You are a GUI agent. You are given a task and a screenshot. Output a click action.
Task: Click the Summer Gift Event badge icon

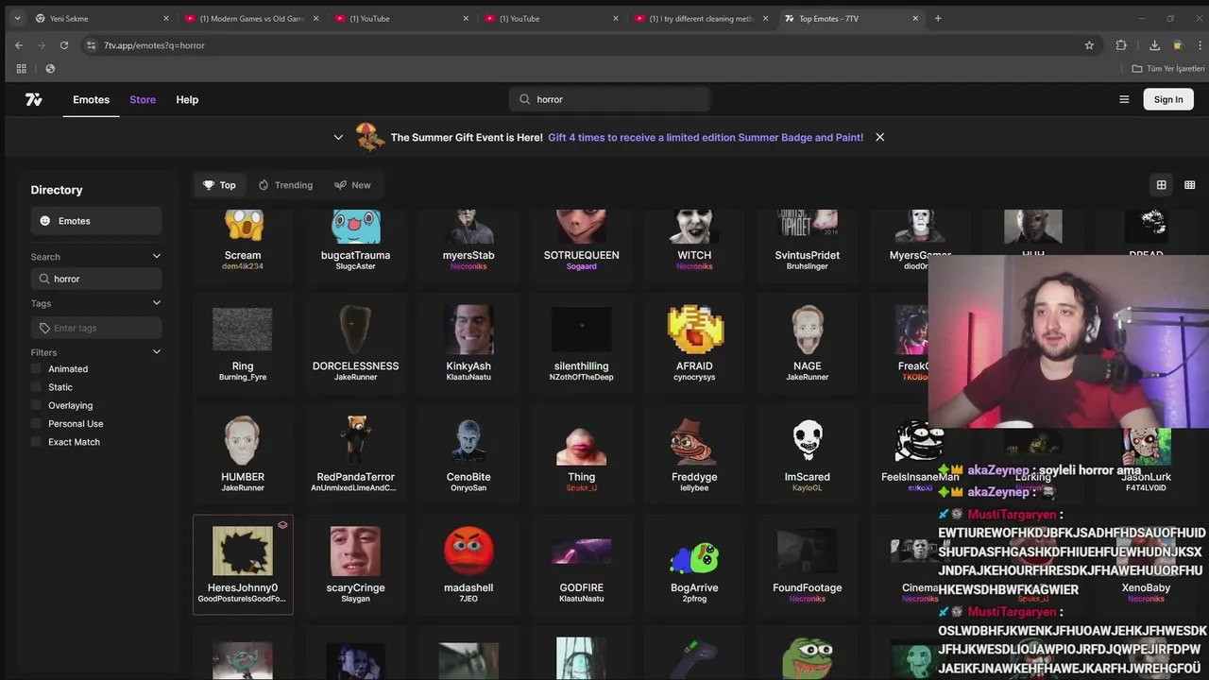pos(370,137)
